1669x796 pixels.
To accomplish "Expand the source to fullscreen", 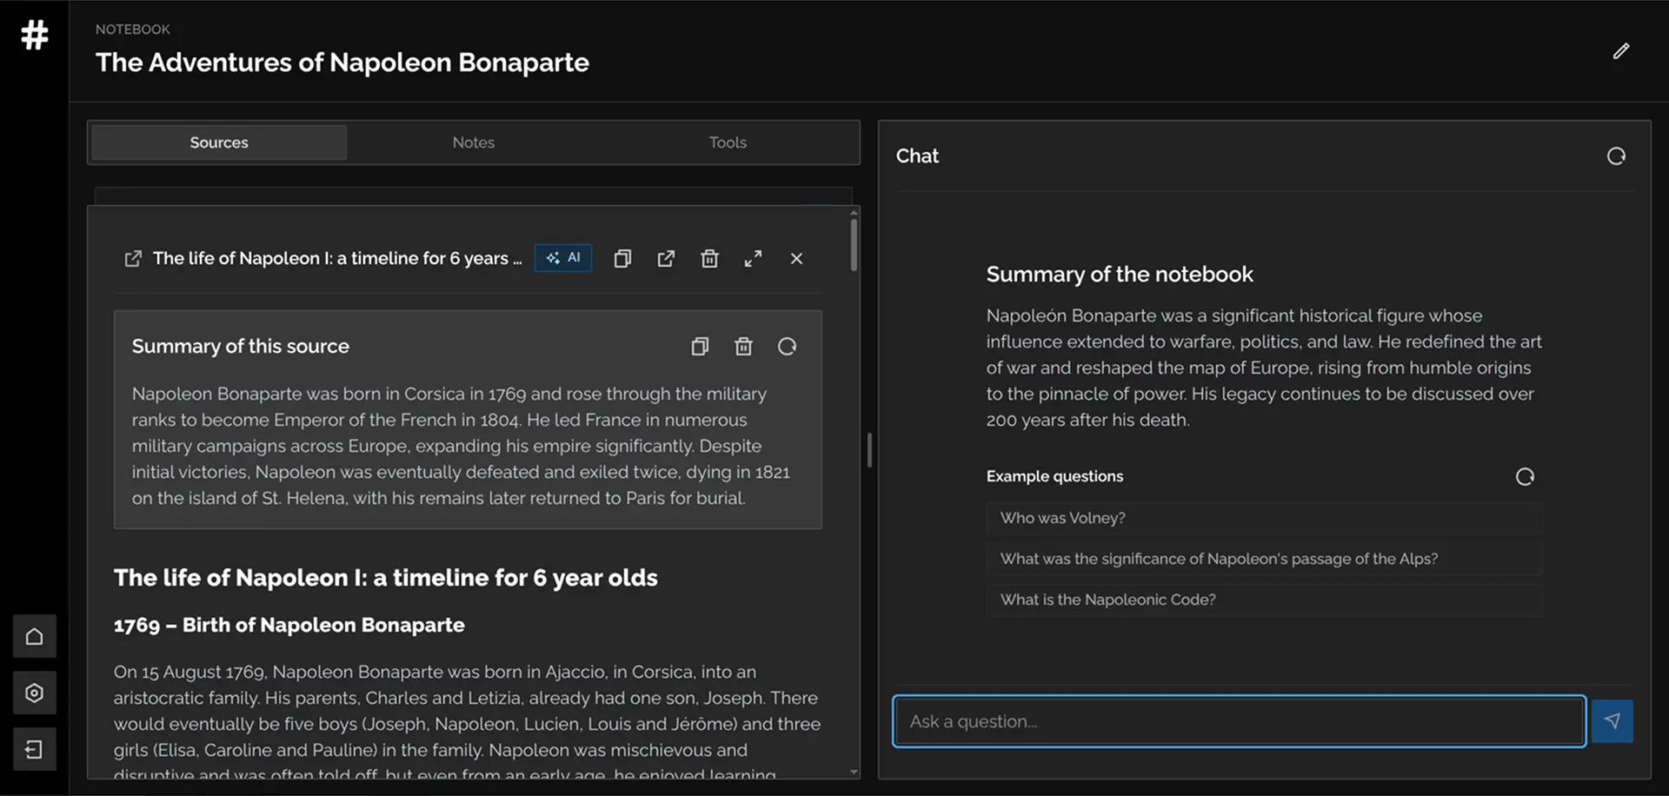I will pos(753,258).
